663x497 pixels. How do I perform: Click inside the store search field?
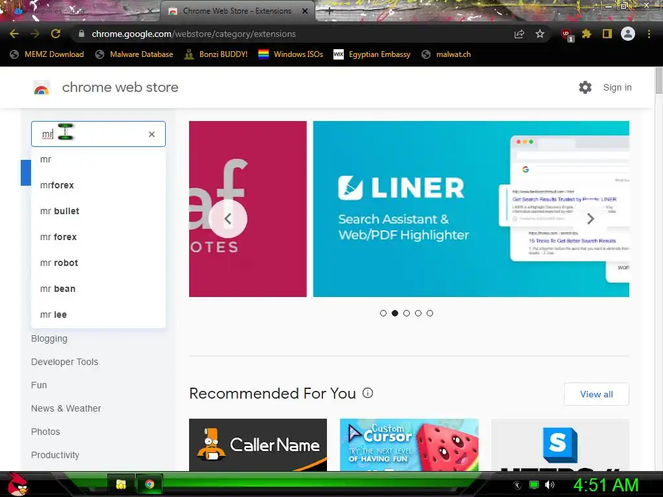98,134
